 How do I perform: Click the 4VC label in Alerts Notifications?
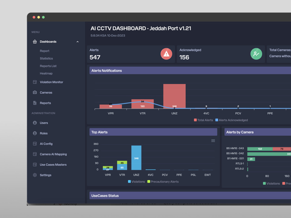(206, 113)
